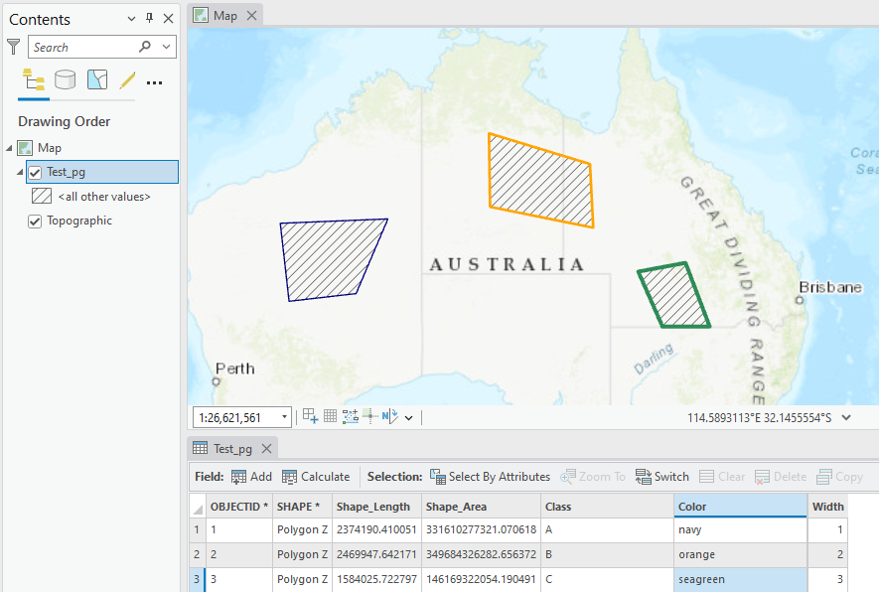
Task: Collapse the Map item in Drawing Order
Action: tap(9, 147)
